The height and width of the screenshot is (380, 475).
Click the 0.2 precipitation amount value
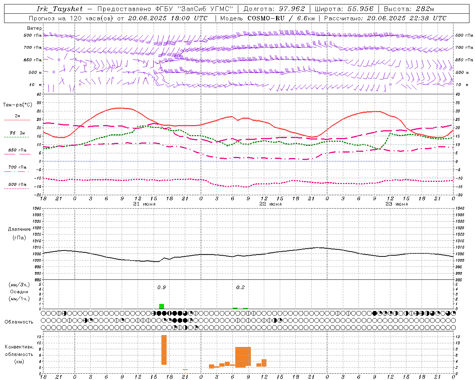pos(240,287)
